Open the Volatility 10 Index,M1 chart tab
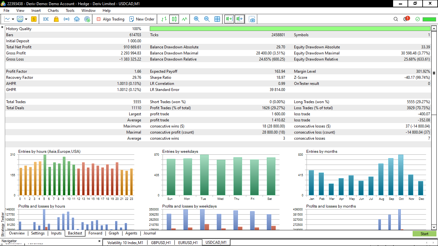 tap(125, 242)
